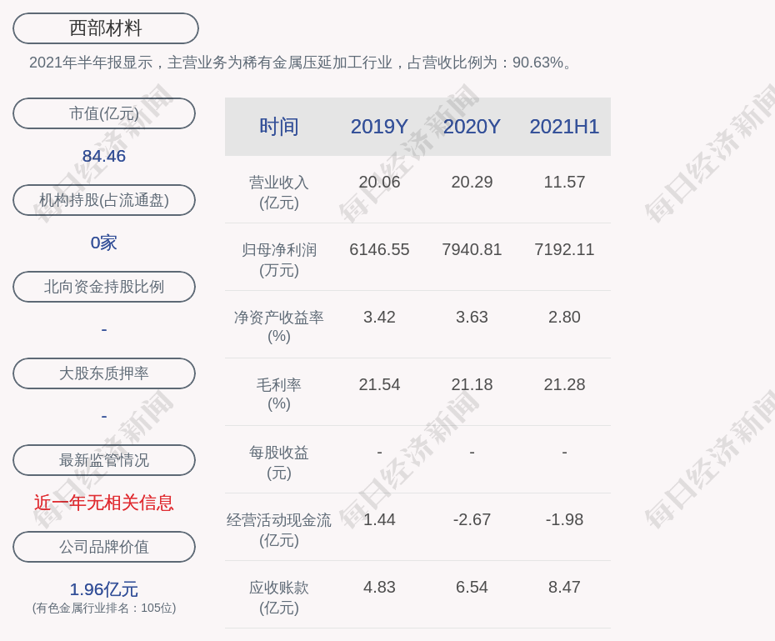Select the 公司品牌价值 label pill

tap(104, 547)
